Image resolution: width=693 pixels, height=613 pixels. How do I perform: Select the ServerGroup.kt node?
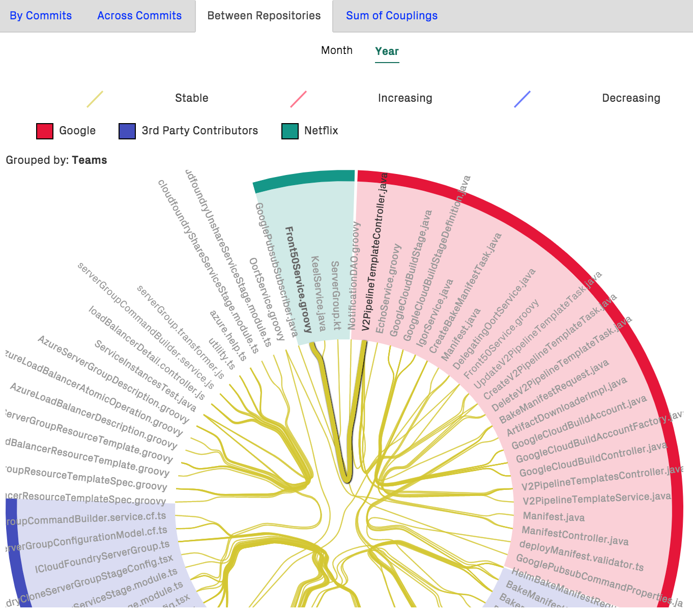pos(336,296)
